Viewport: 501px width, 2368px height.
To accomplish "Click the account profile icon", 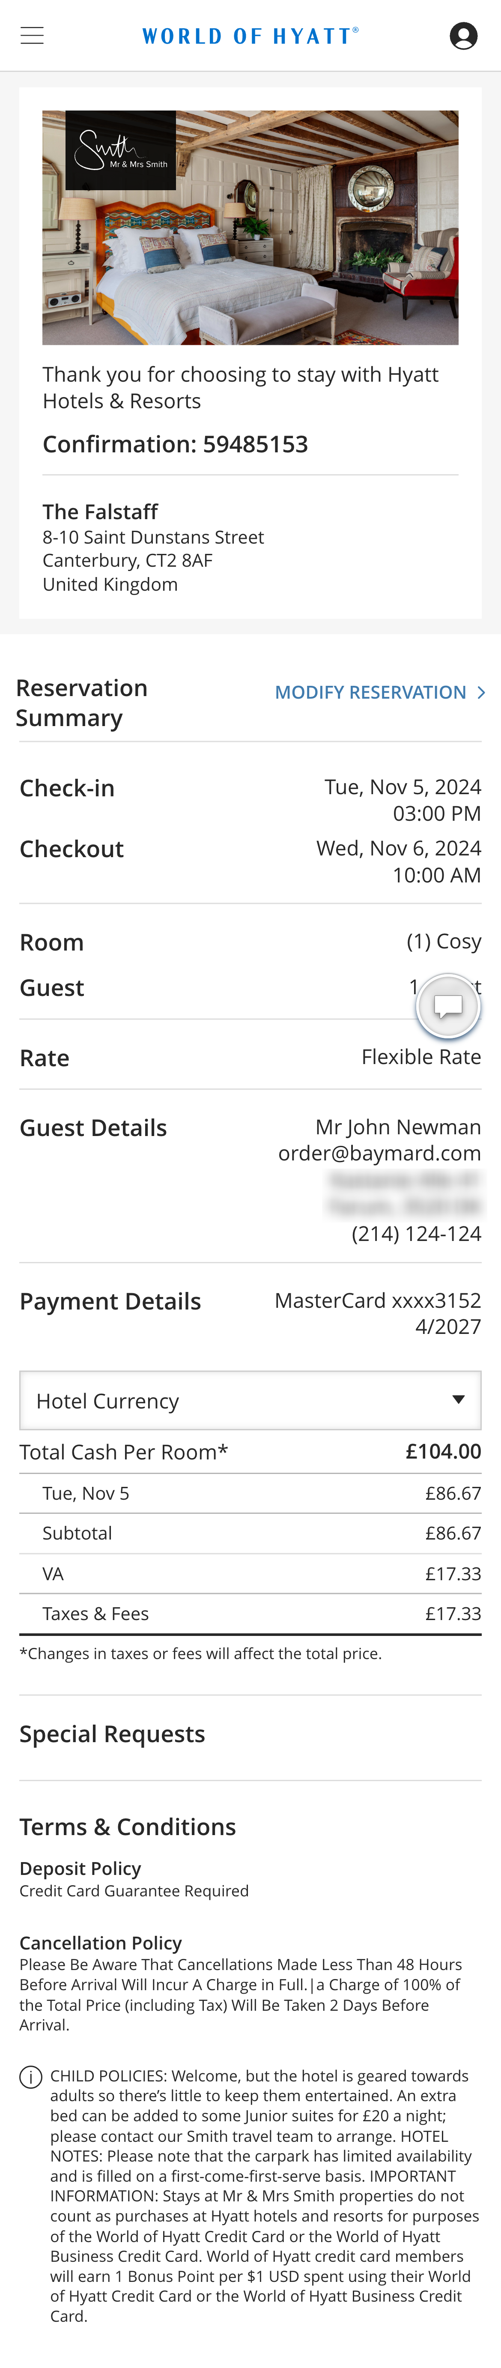I will pyautogui.click(x=464, y=35).
